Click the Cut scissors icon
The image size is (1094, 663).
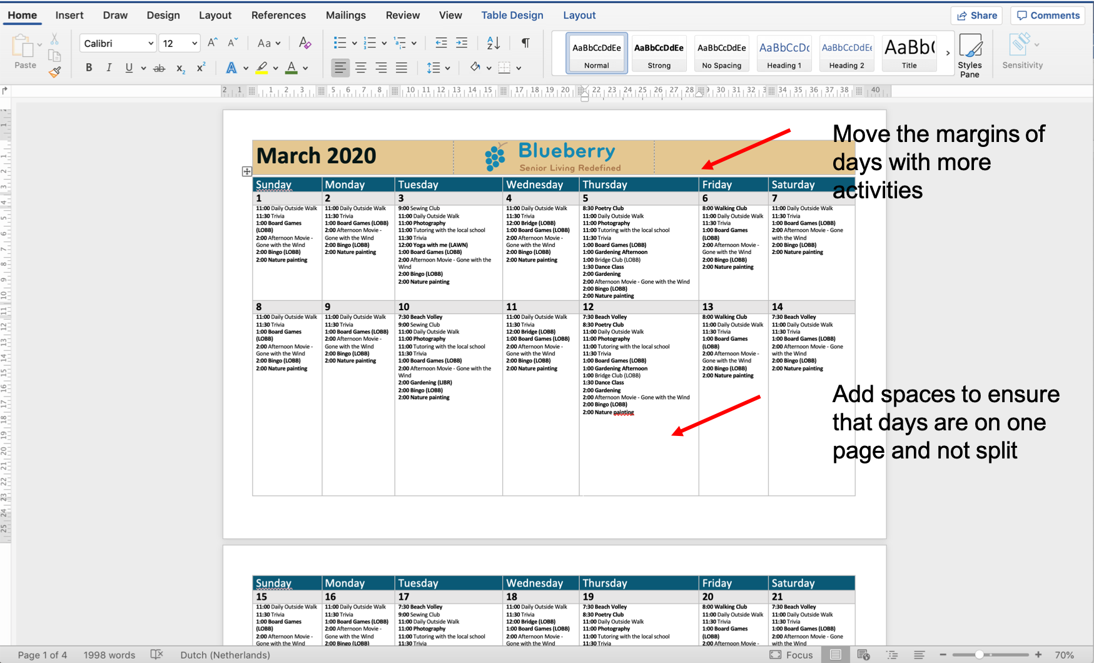click(54, 39)
